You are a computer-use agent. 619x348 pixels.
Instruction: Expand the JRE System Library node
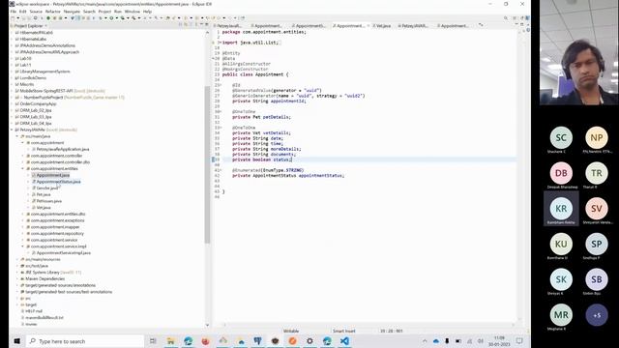17,273
